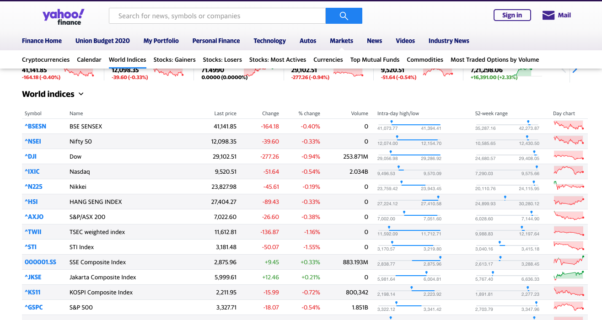Click the Dow day chart sparkline
This screenshot has height=320, width=602.
tap(569, 155)
